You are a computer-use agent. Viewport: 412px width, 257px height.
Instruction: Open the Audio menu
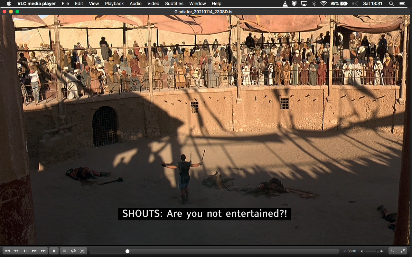click(136, 4)
